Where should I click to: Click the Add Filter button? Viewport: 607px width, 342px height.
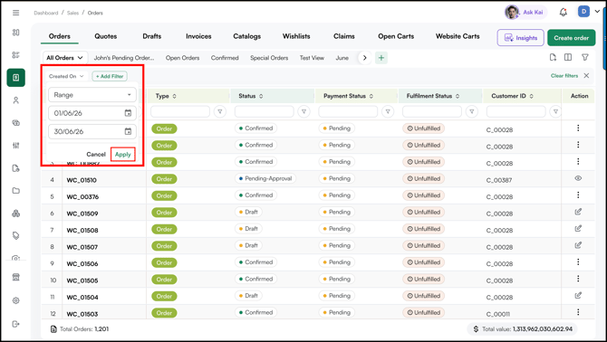(x=110, y=77)
